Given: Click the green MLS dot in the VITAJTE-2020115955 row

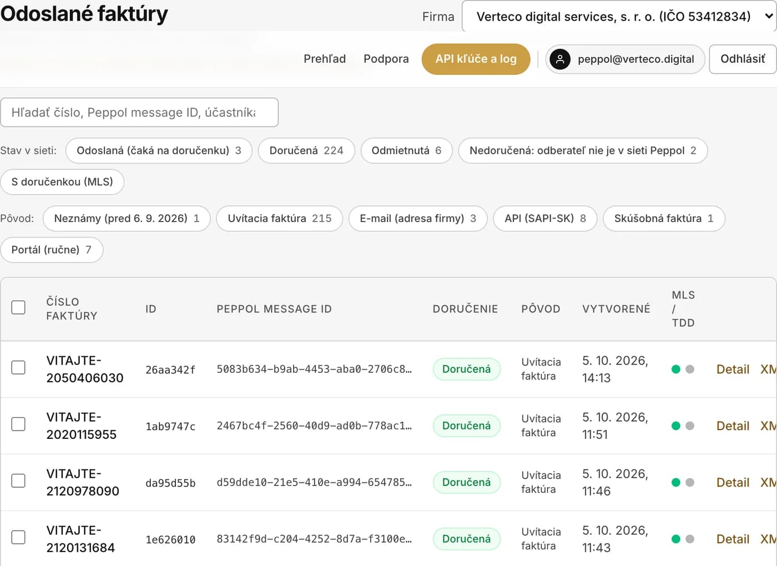Looking at the screenshot, I should click(676, 426).
